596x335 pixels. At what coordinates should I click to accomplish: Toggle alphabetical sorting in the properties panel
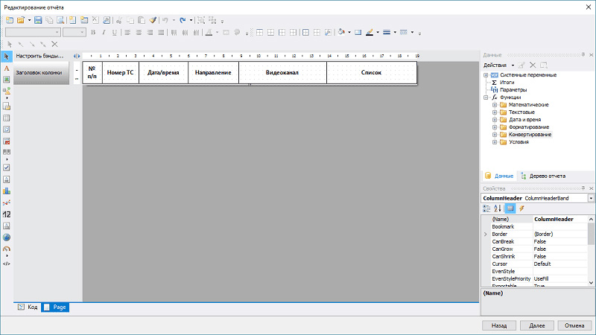498,208
